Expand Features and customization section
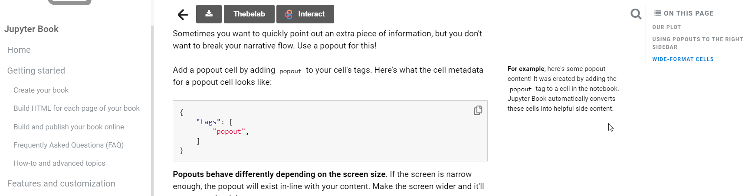The image size is (755, 196). 61,183
